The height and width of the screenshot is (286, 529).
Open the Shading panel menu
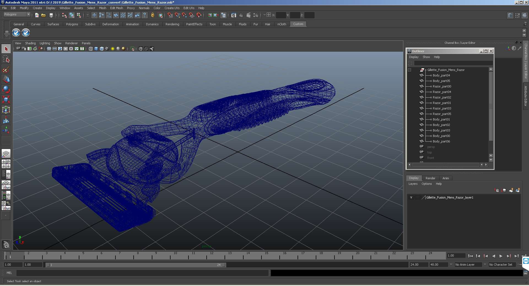[x=30, y=43]
